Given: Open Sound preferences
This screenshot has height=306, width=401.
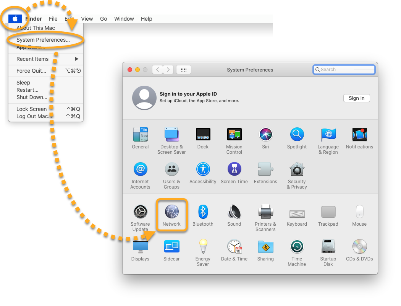Looking at the screenshot, I should click(x=234, y=215).
